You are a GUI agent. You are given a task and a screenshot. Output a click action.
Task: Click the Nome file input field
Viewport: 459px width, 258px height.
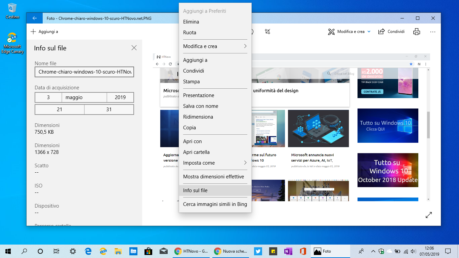[84, 72]
